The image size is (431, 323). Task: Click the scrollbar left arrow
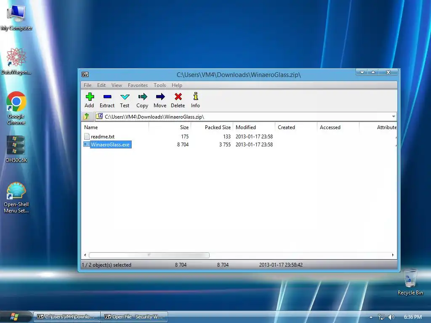pyautogui.click(x=85, y=255)
